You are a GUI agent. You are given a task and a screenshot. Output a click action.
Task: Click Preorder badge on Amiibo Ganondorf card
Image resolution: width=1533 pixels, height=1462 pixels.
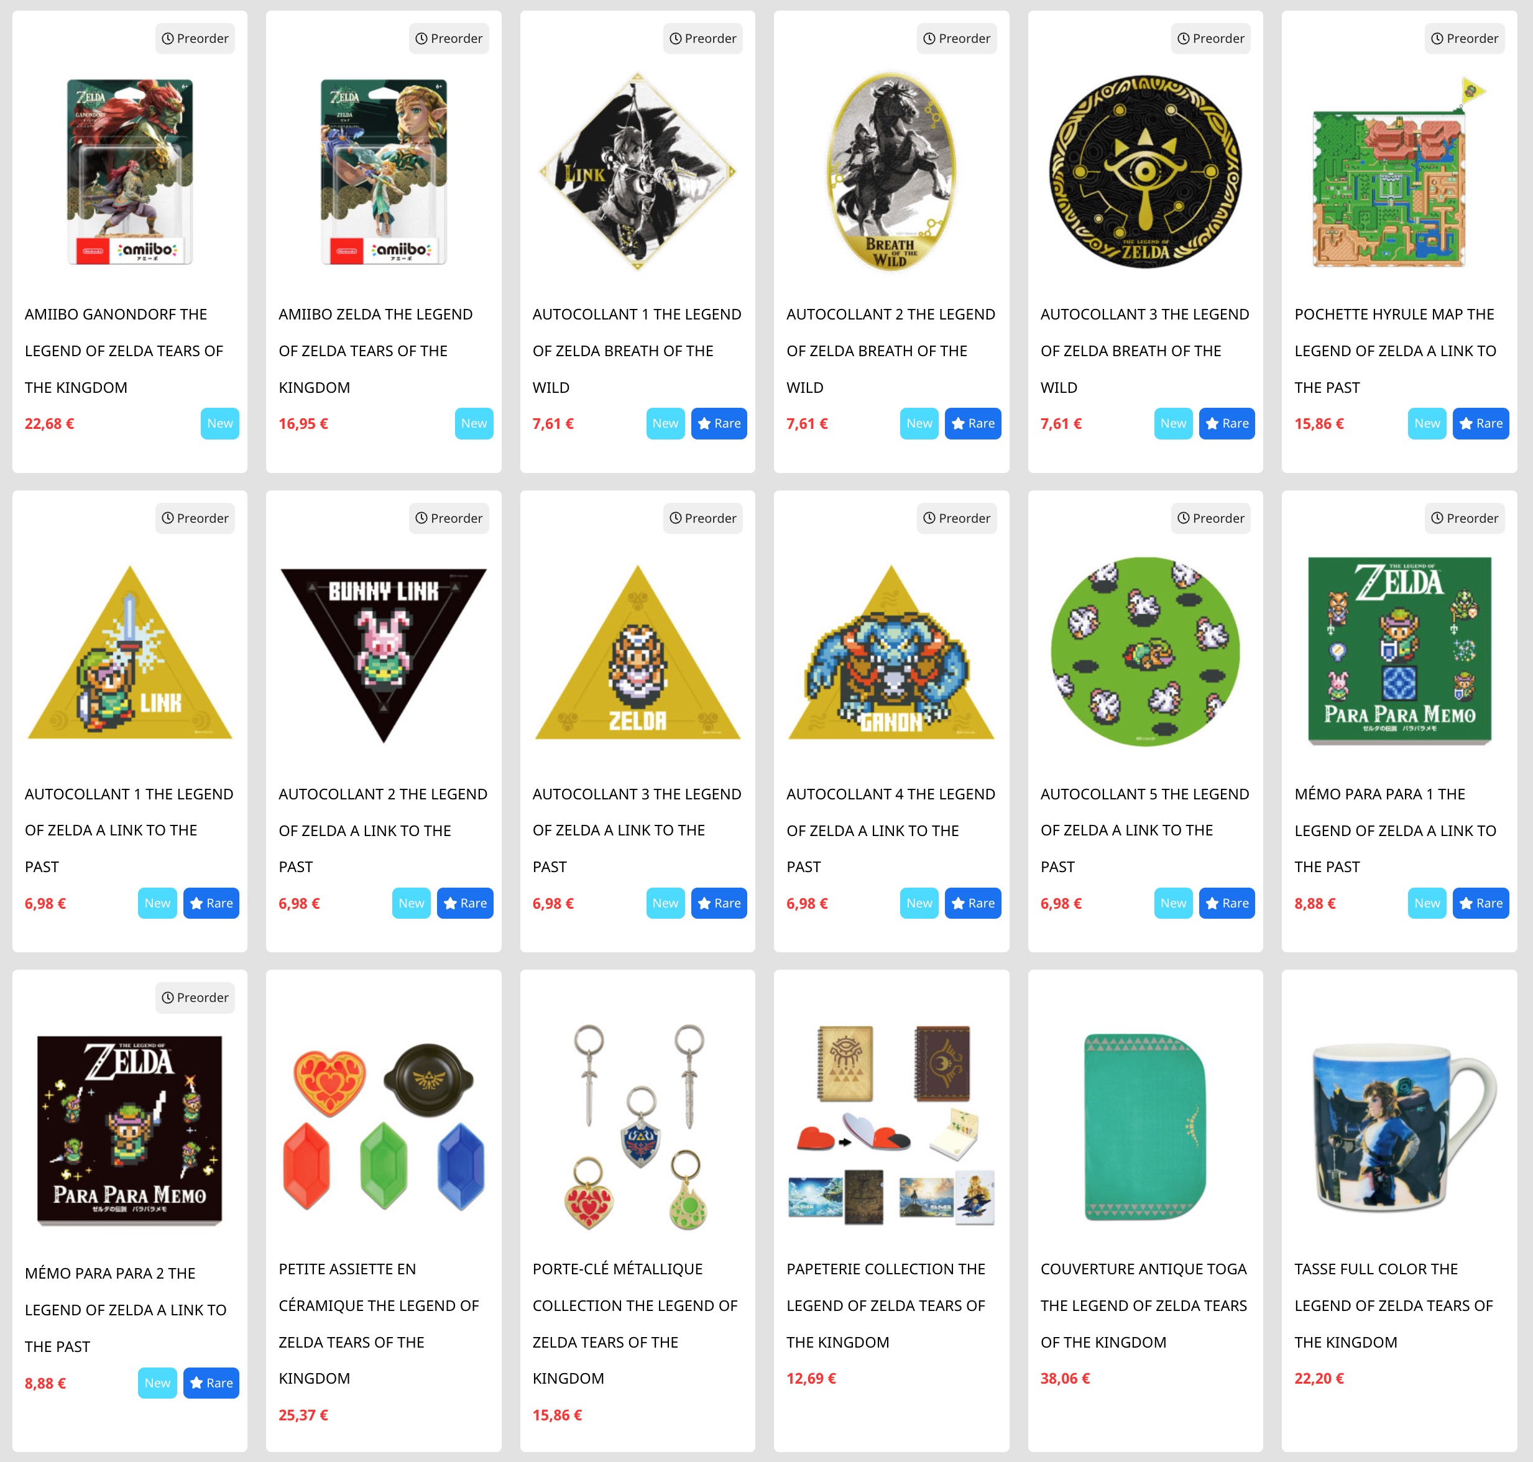(195, 38)
